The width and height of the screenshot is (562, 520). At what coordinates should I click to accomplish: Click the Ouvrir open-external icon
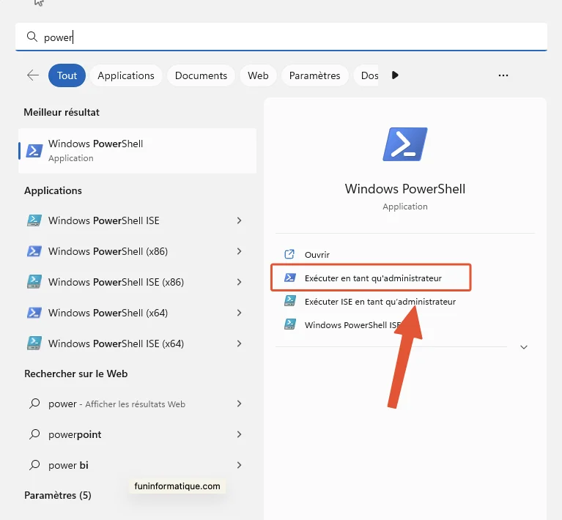(289, 254)
